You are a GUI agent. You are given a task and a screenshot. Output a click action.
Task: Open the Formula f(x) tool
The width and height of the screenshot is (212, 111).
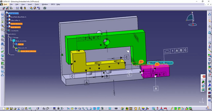click(x=44, y=108)
